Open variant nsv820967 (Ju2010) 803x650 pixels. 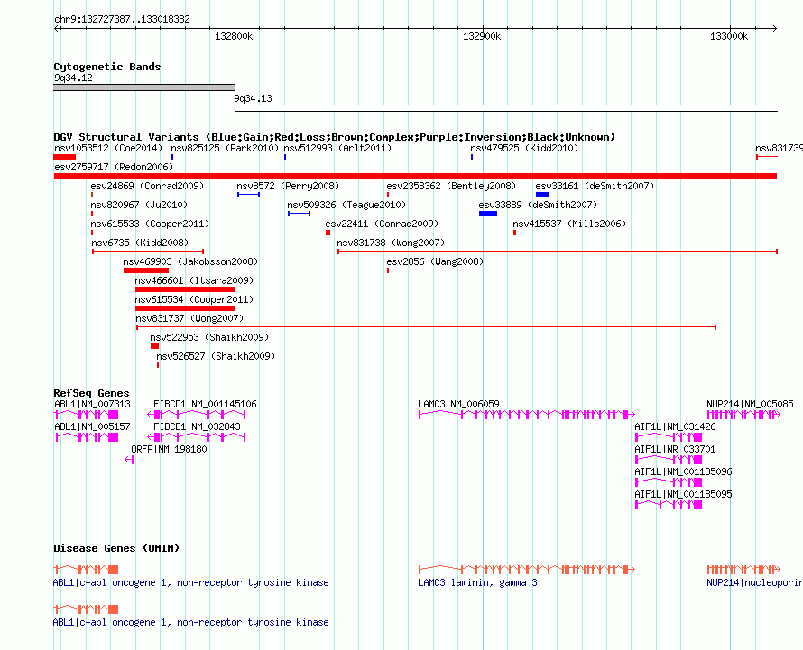coord(139,205)
